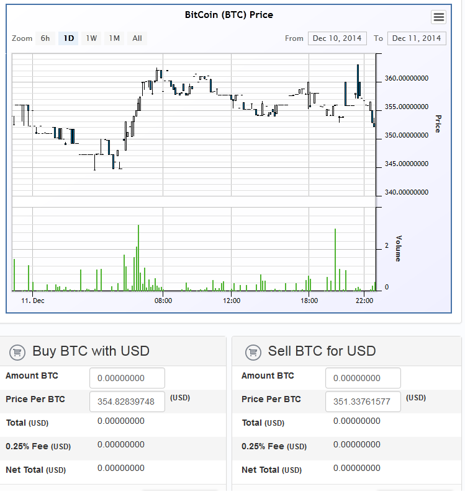Click the 355.00000000 price axis label
Viewport: 465px width, 492px height.
coord(406,107)
